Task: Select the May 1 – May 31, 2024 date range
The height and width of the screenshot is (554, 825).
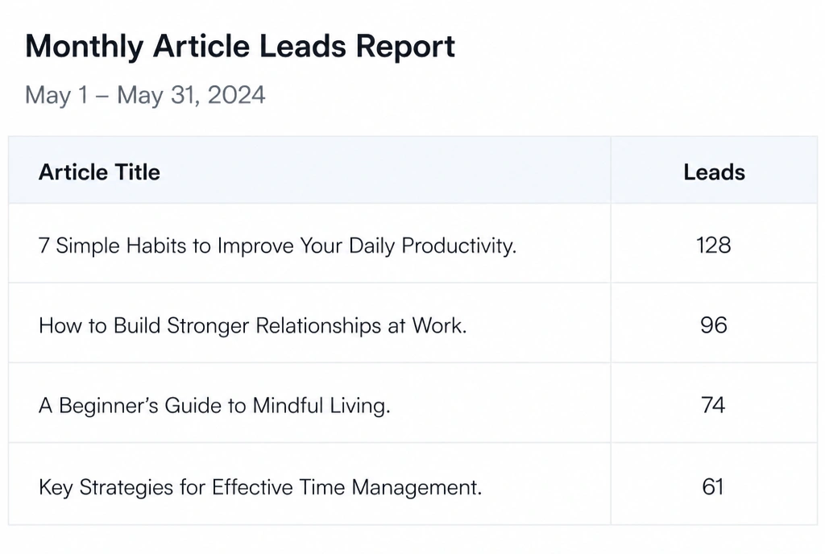Action: click(x=145, y=95)
